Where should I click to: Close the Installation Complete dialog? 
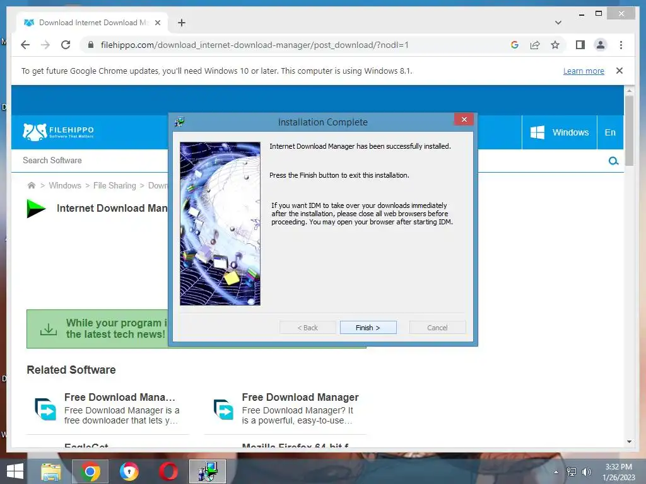click(464, 119)
